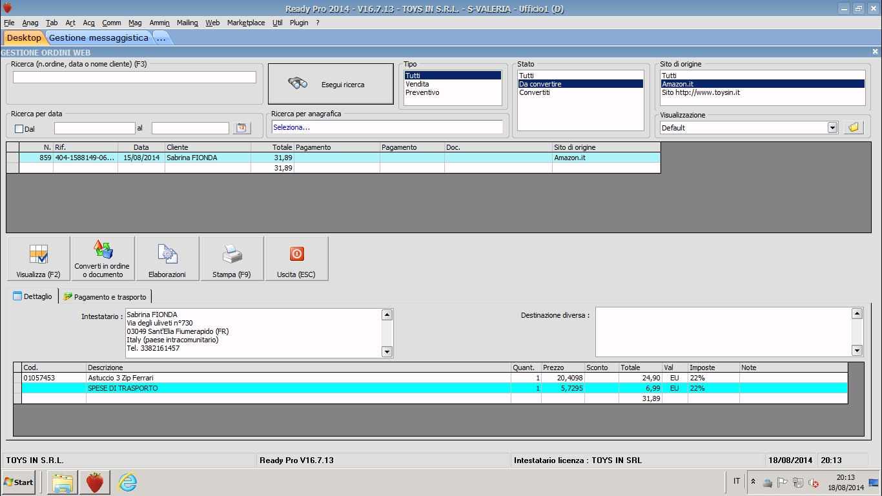Open the Plugin menu
This screenshot has height=496, width=882.
point(299,23)
